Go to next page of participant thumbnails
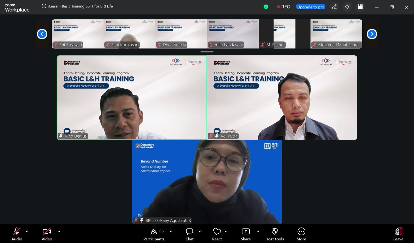The height and width of the screenshot is (243, 414). pos(372,34)
